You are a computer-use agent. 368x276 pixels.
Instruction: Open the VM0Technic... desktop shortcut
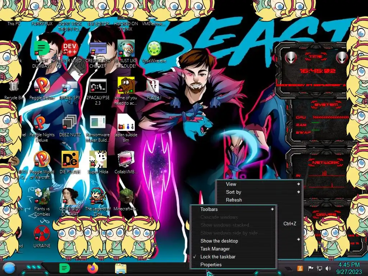(x=154, y=23)
